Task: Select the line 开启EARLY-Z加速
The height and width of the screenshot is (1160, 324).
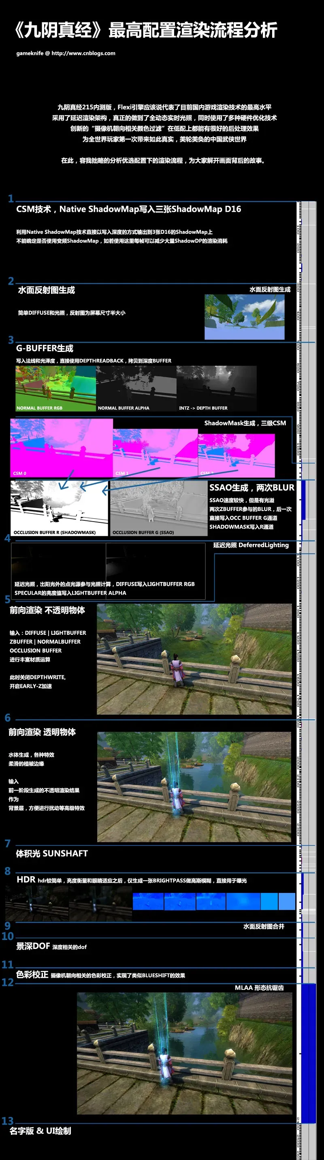Action: point(30,686)
